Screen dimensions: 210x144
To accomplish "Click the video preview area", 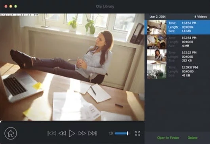I will [72, 67].
